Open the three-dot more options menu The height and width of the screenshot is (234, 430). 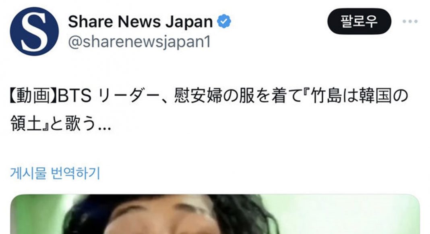coord(410,21)
